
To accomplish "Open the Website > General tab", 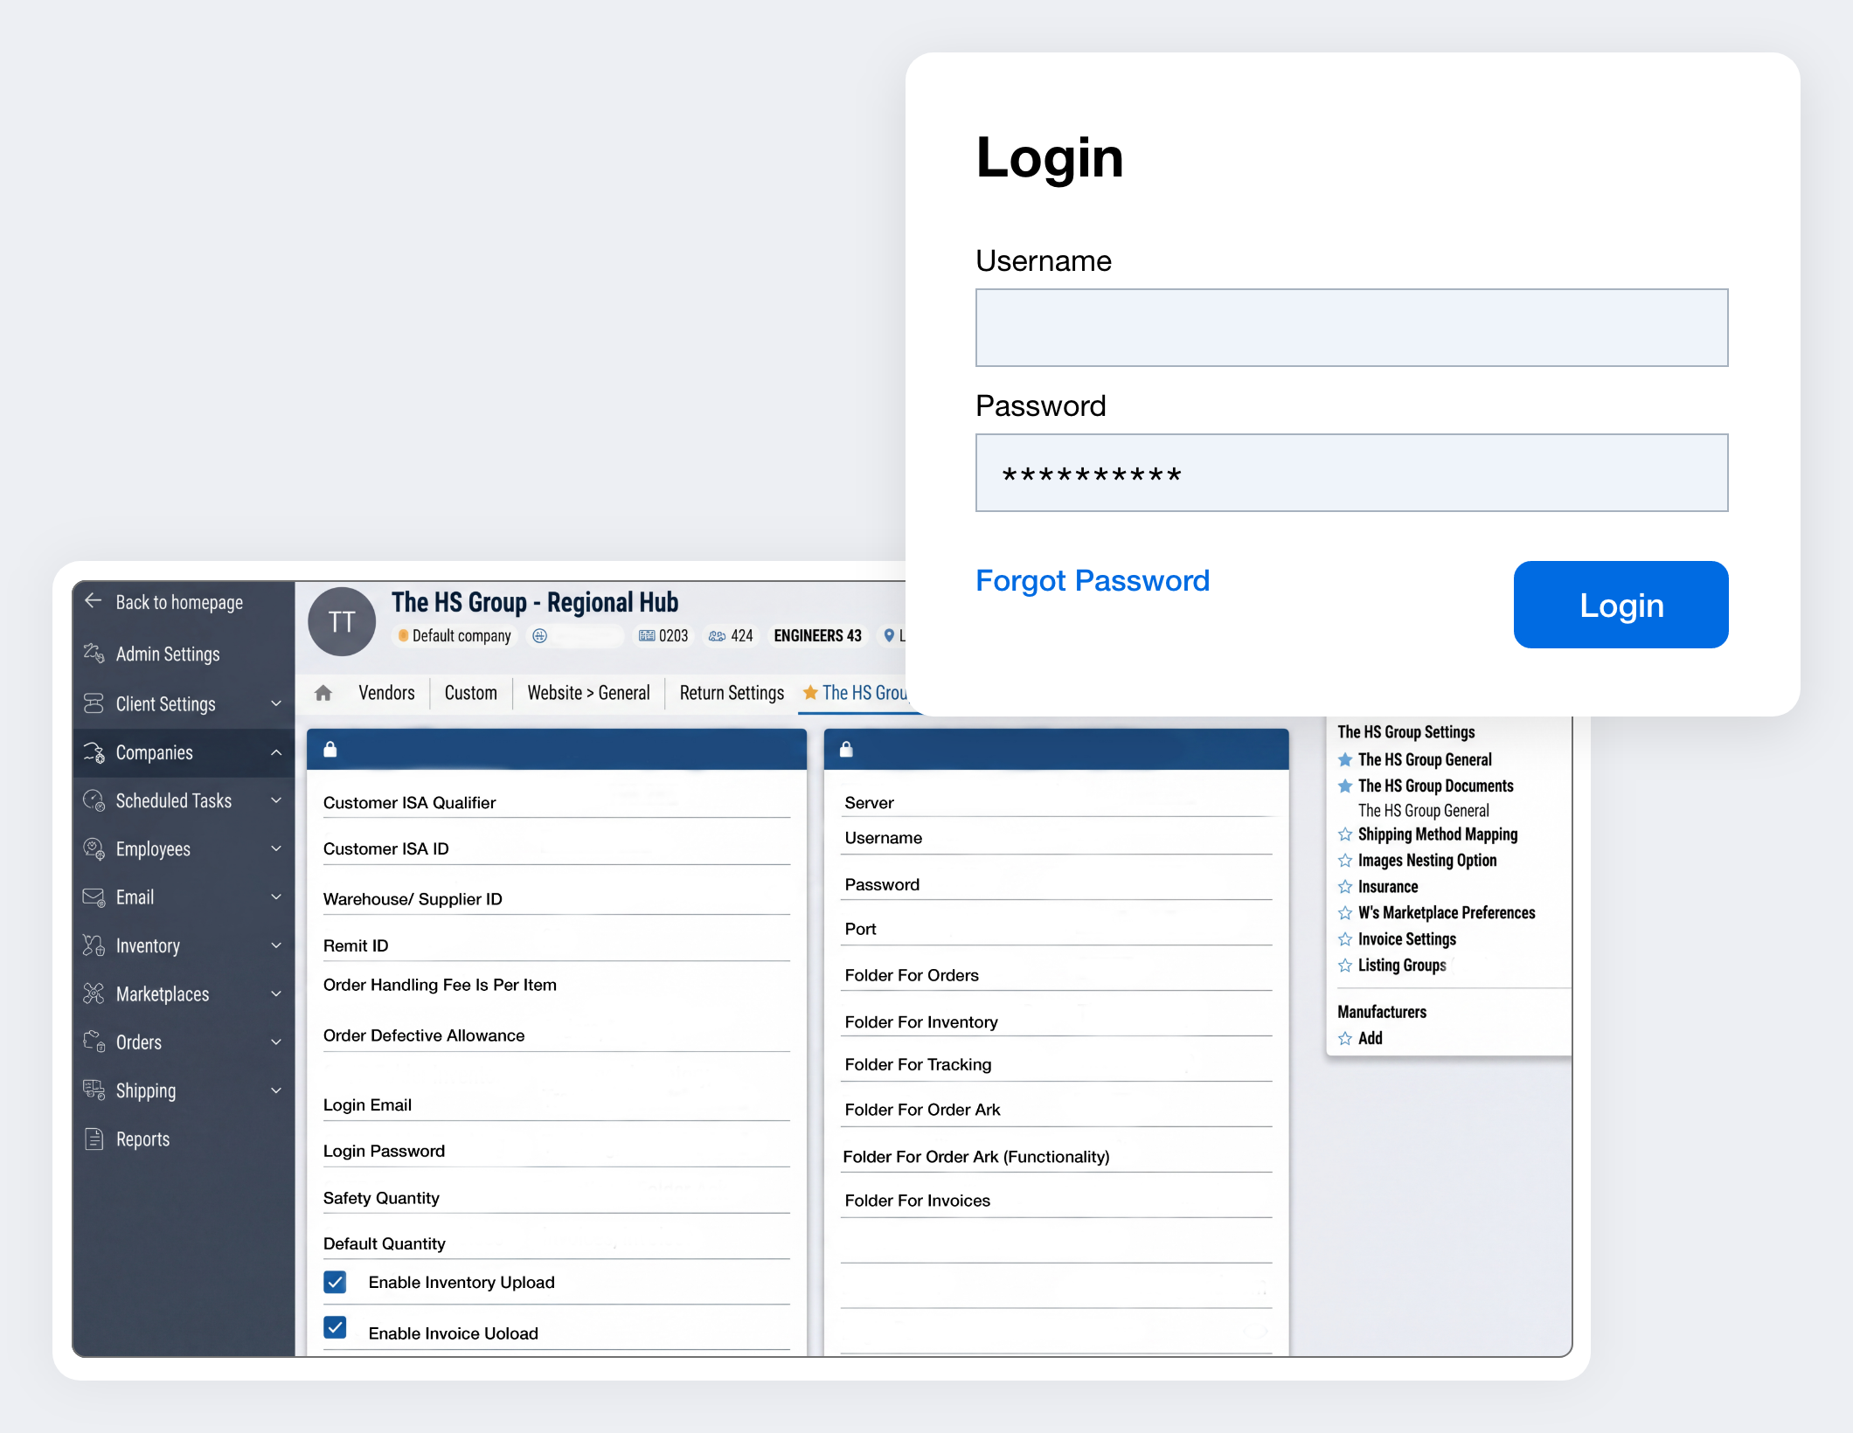I will tap(588, 693).
